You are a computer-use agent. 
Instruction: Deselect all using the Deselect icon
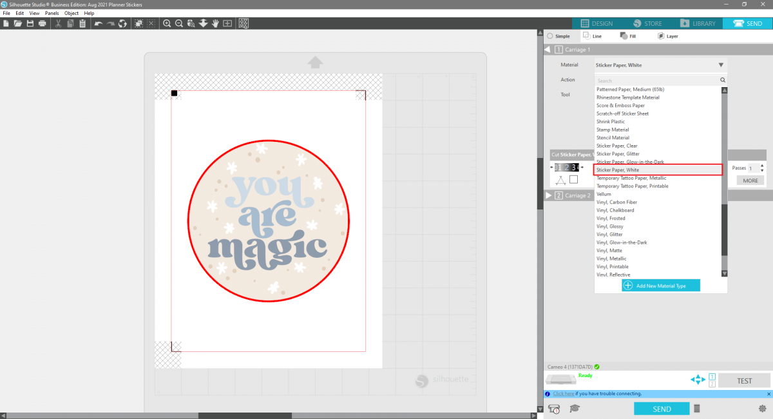(151, 24)
